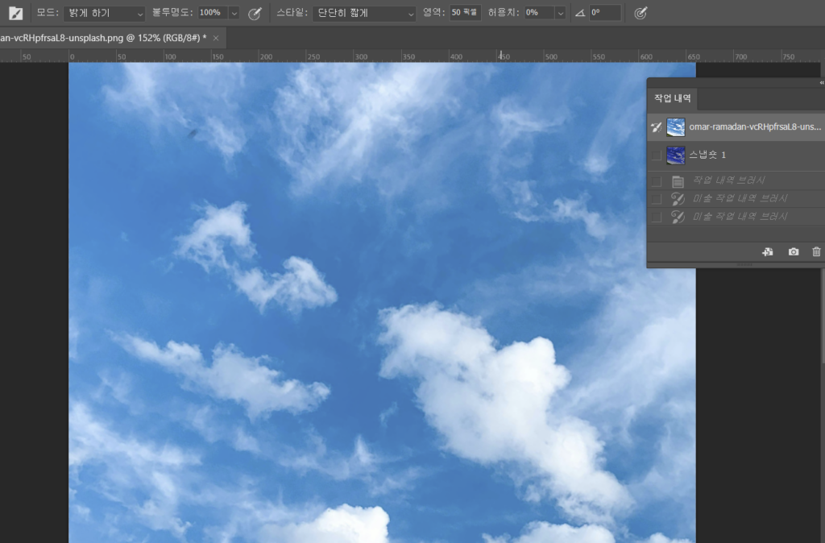Create new document from current state
Viewport: 825px width, 543px height.
point(767,252)
